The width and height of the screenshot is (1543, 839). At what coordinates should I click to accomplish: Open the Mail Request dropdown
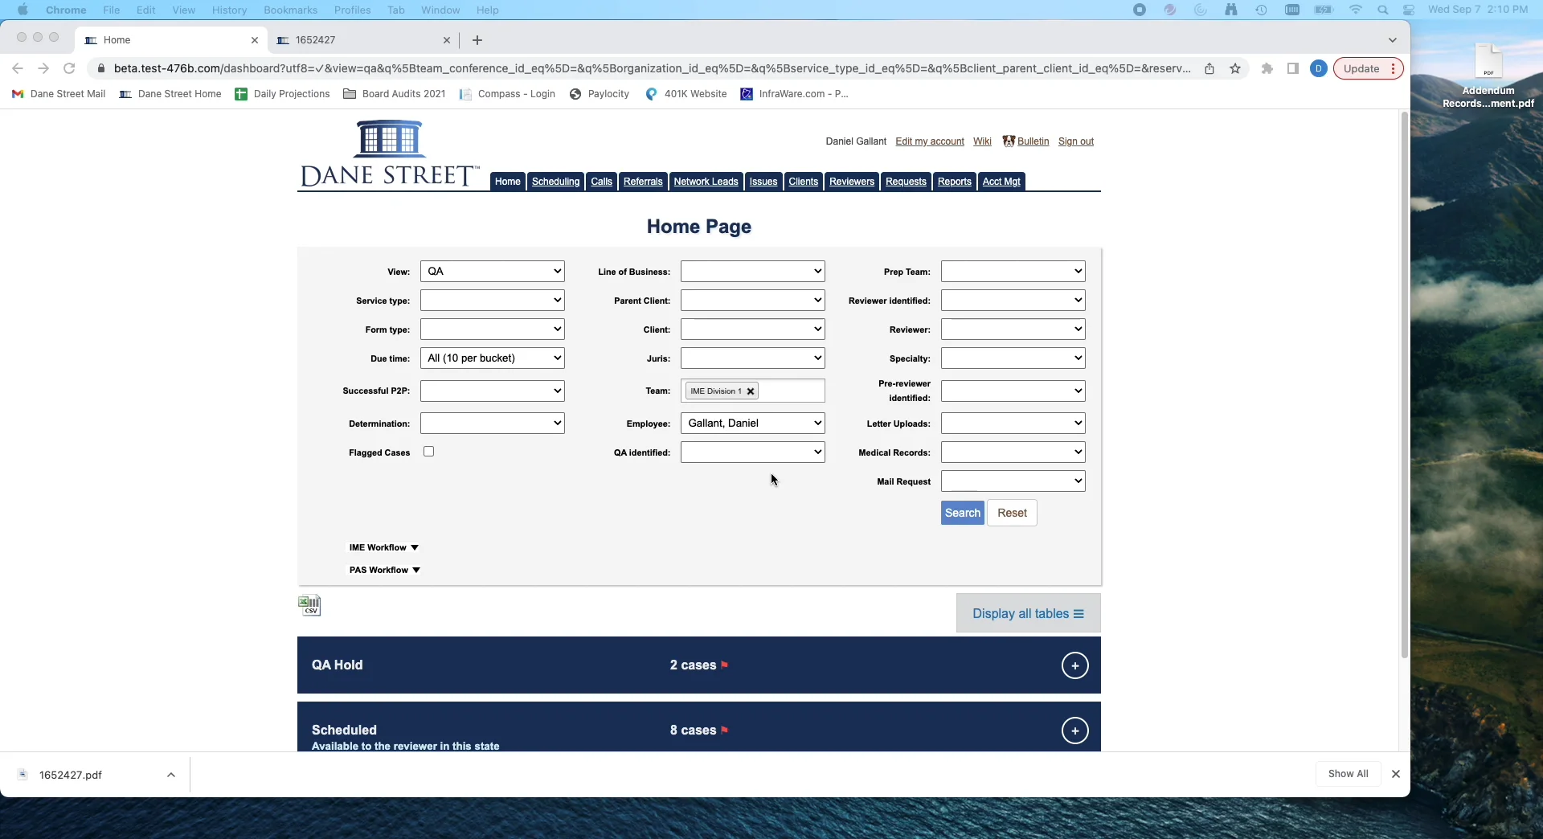[1013, 481]
